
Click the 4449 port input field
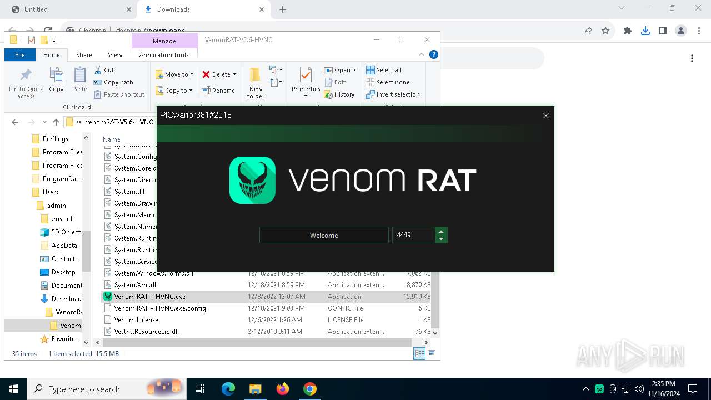[414, 235]
